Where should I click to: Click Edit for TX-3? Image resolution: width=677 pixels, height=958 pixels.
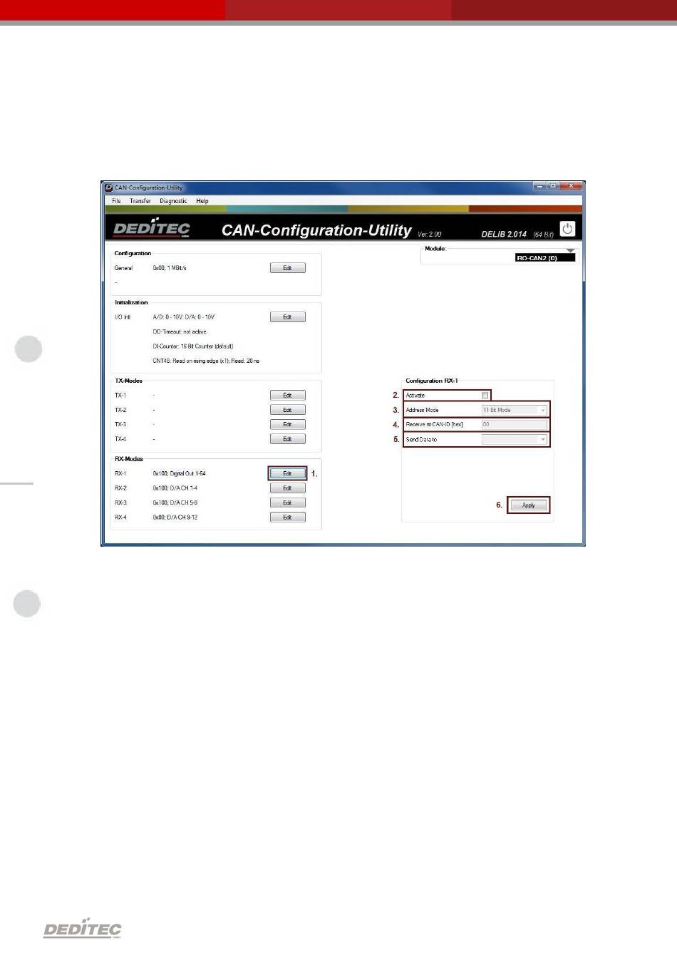coord(287,425)
